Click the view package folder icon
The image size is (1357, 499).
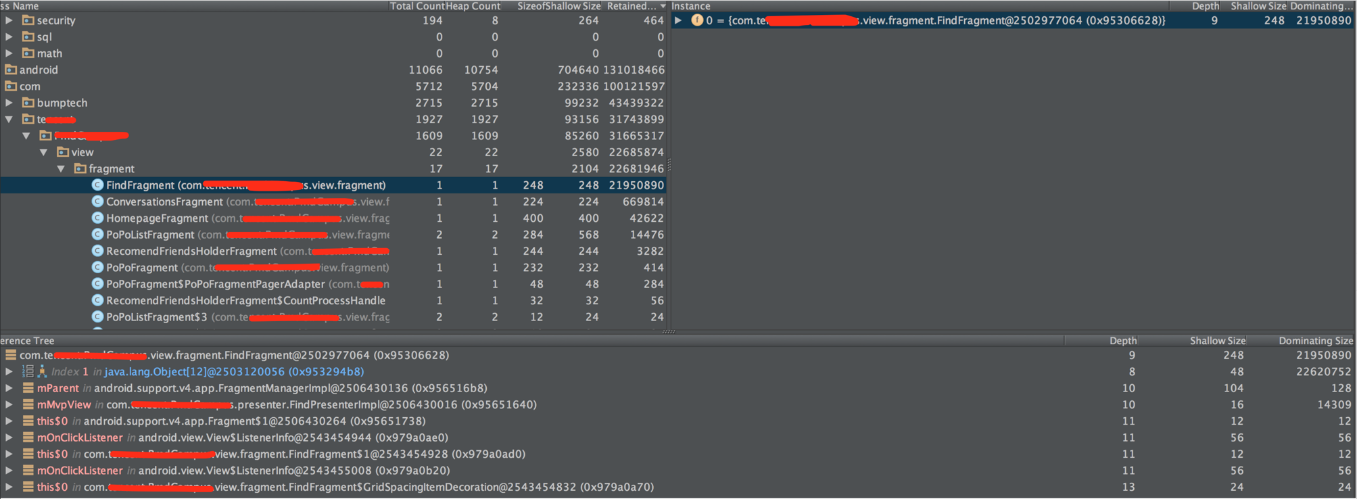click(63, 152)
